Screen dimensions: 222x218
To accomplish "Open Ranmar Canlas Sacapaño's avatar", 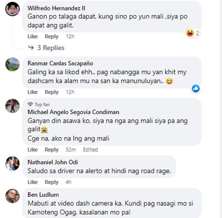I will coord(12,64).
